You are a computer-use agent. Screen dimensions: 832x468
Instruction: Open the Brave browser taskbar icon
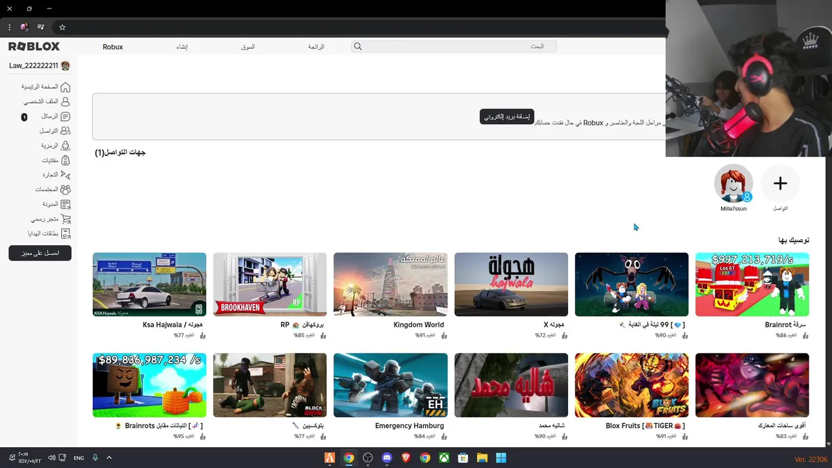point(406,458)
